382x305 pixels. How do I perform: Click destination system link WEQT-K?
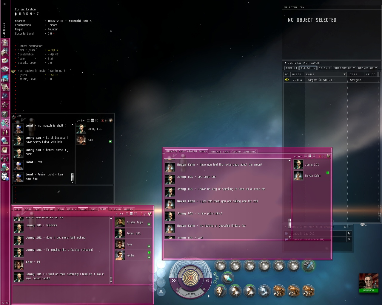pyautogui.click(x=53, y=50)
